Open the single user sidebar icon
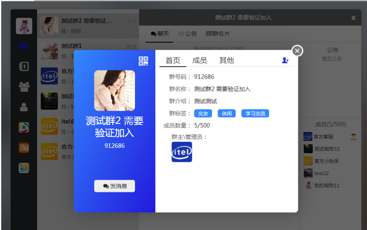This screenshot has width=367, height=230. pyautogui.click(x=24, y=107)
